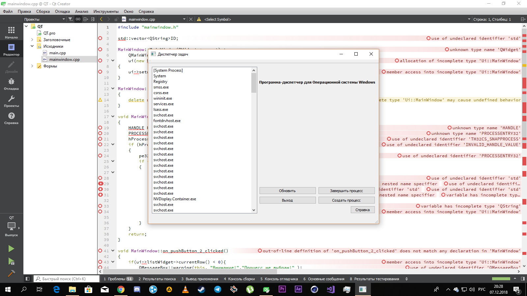Toggle link-with-editor synchronization icon
The image size is (527, 296).
pyautogui.click(x=78, y=19)
